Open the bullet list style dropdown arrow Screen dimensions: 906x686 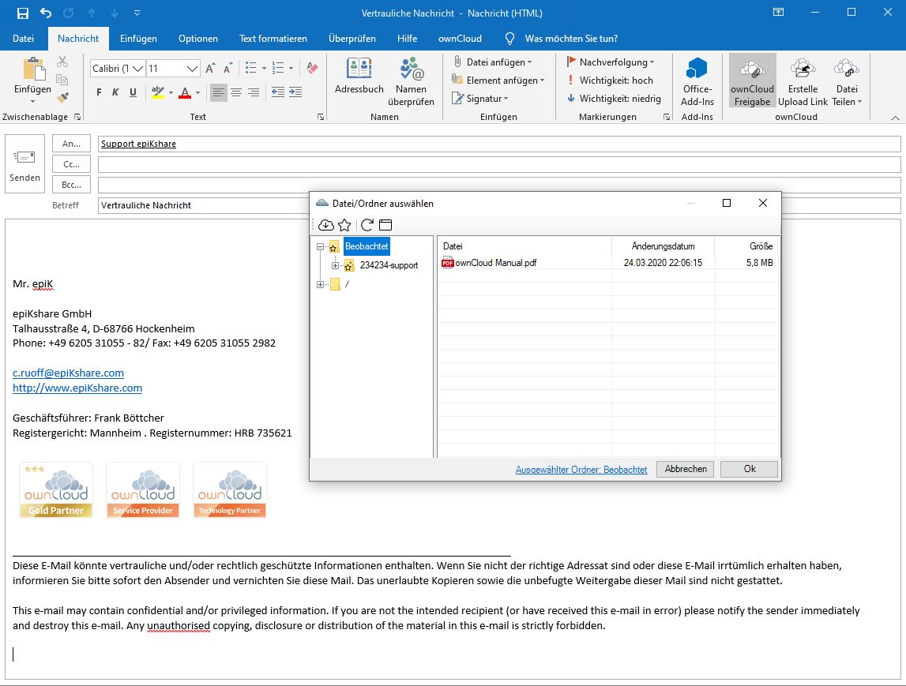[264, 68]
